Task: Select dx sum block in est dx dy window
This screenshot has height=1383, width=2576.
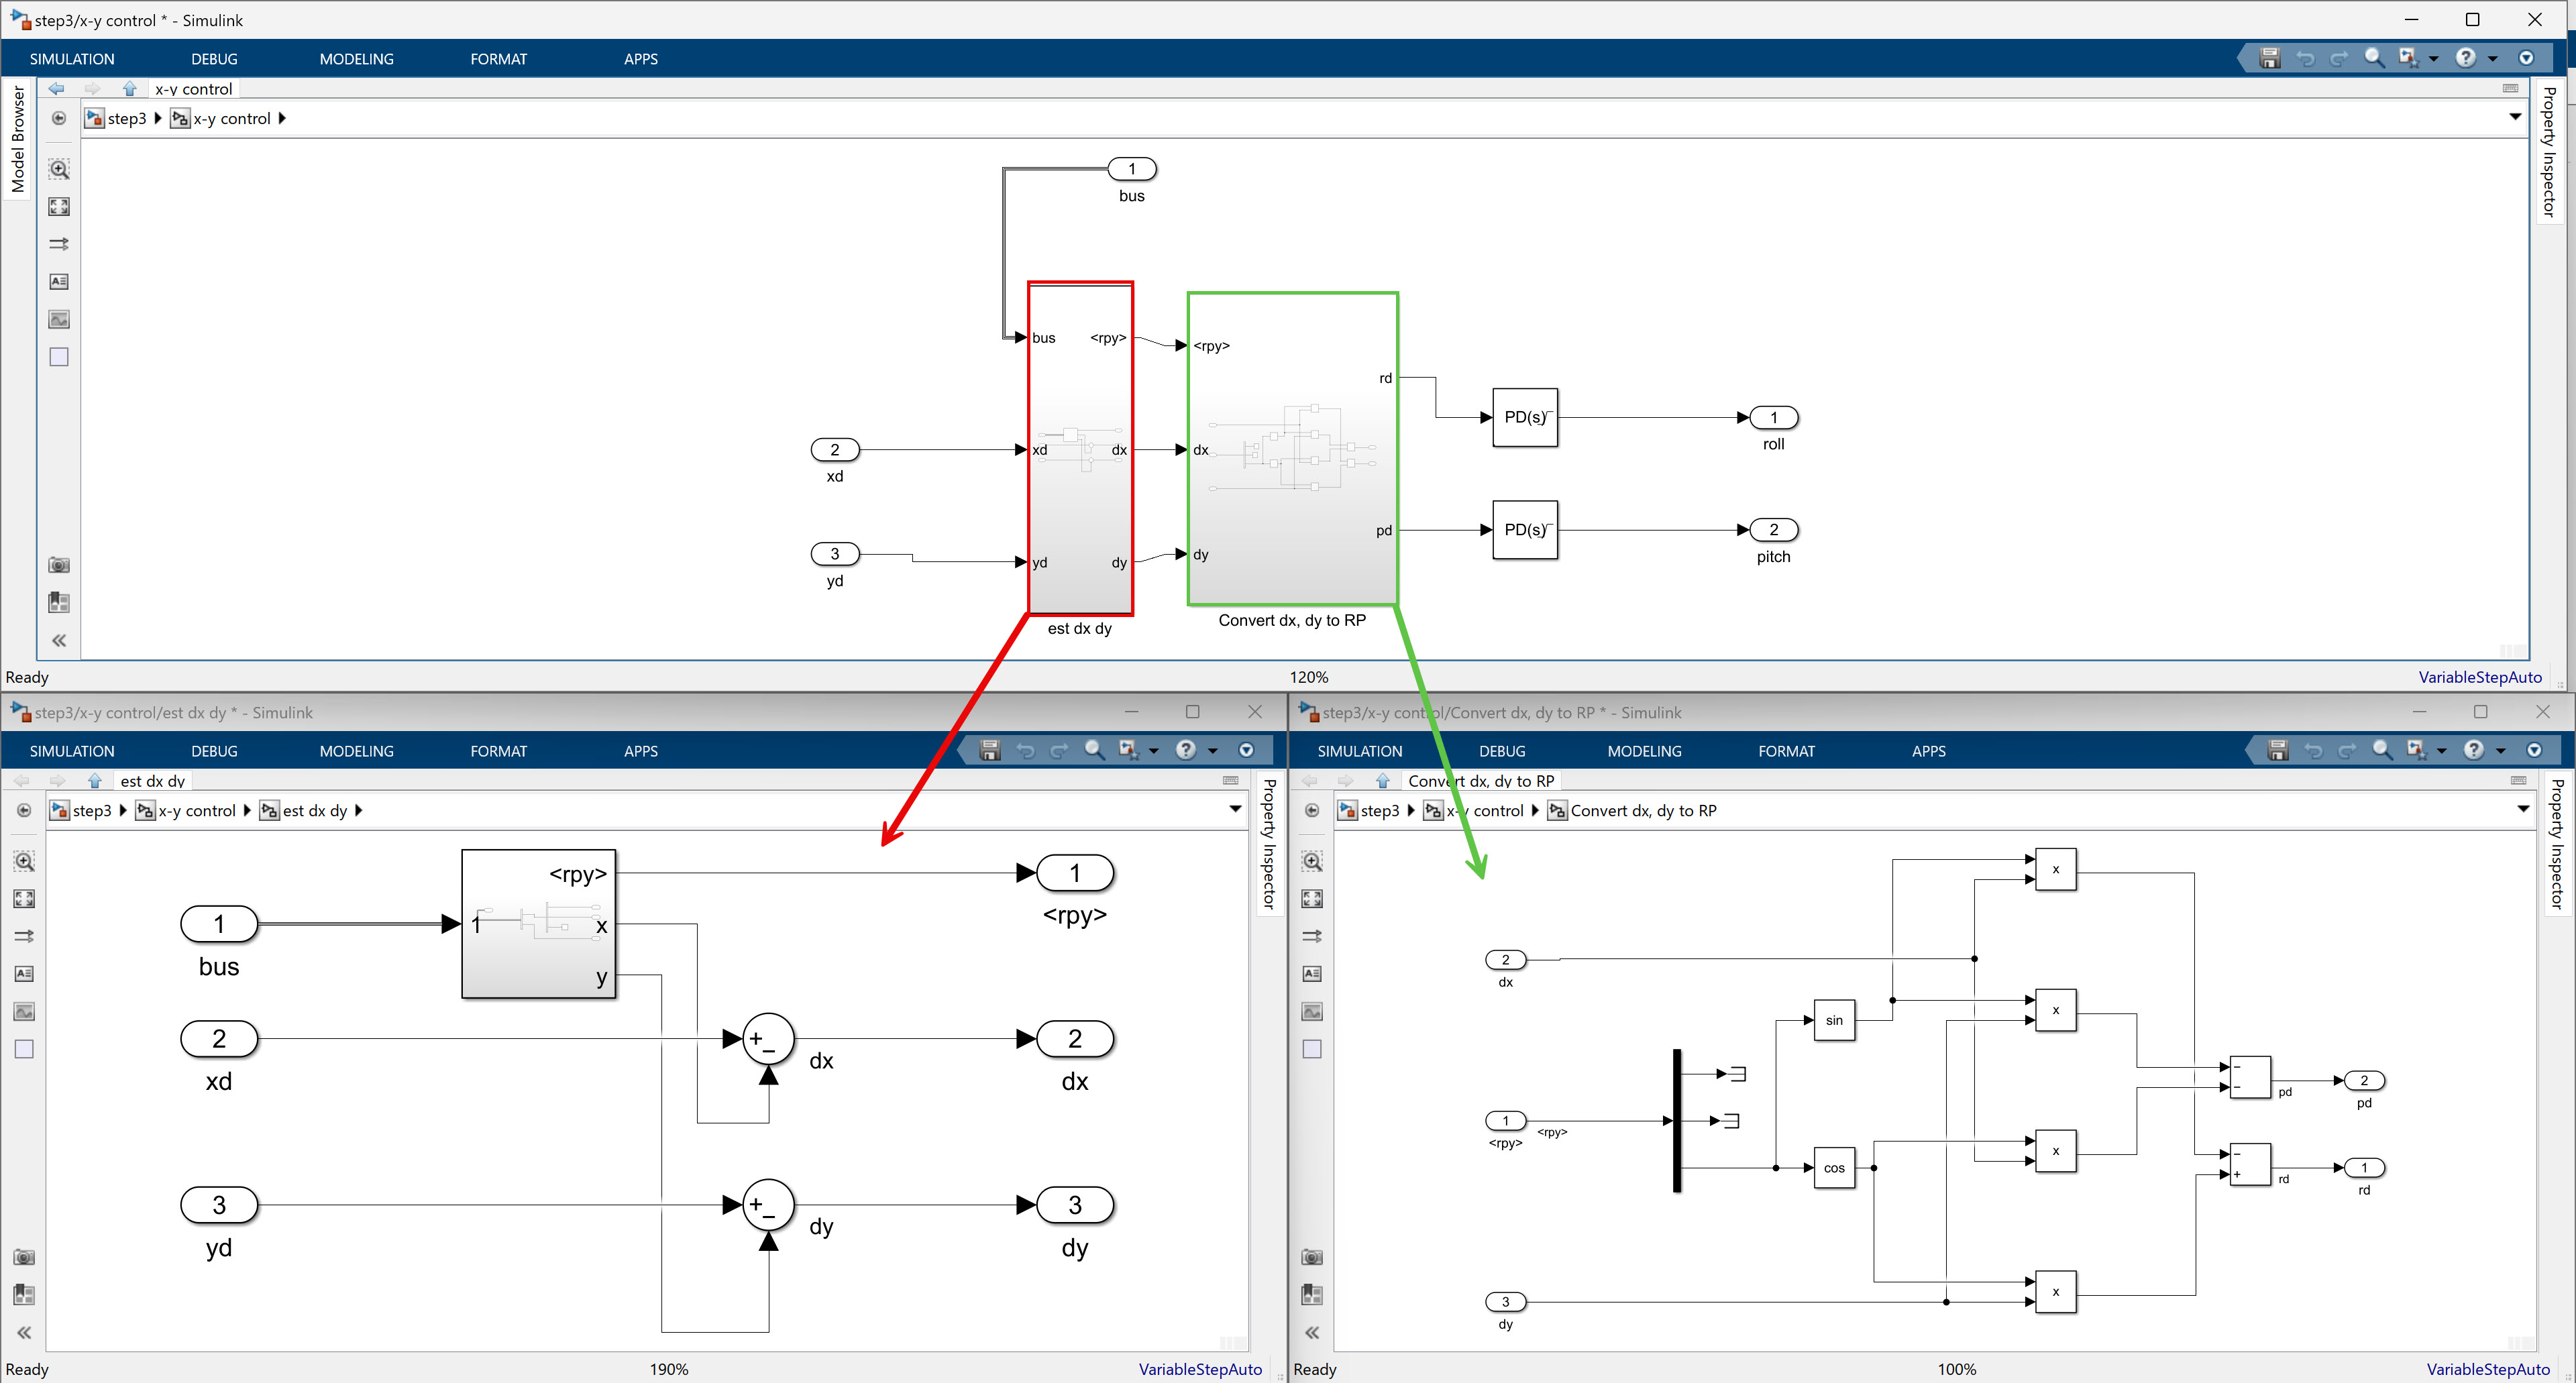Action: pyautogui.click(x=768, y=1039)
